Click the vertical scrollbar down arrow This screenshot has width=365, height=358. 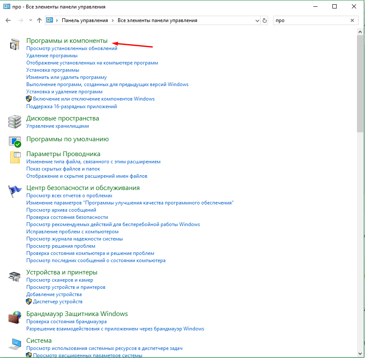click(360, 354)
